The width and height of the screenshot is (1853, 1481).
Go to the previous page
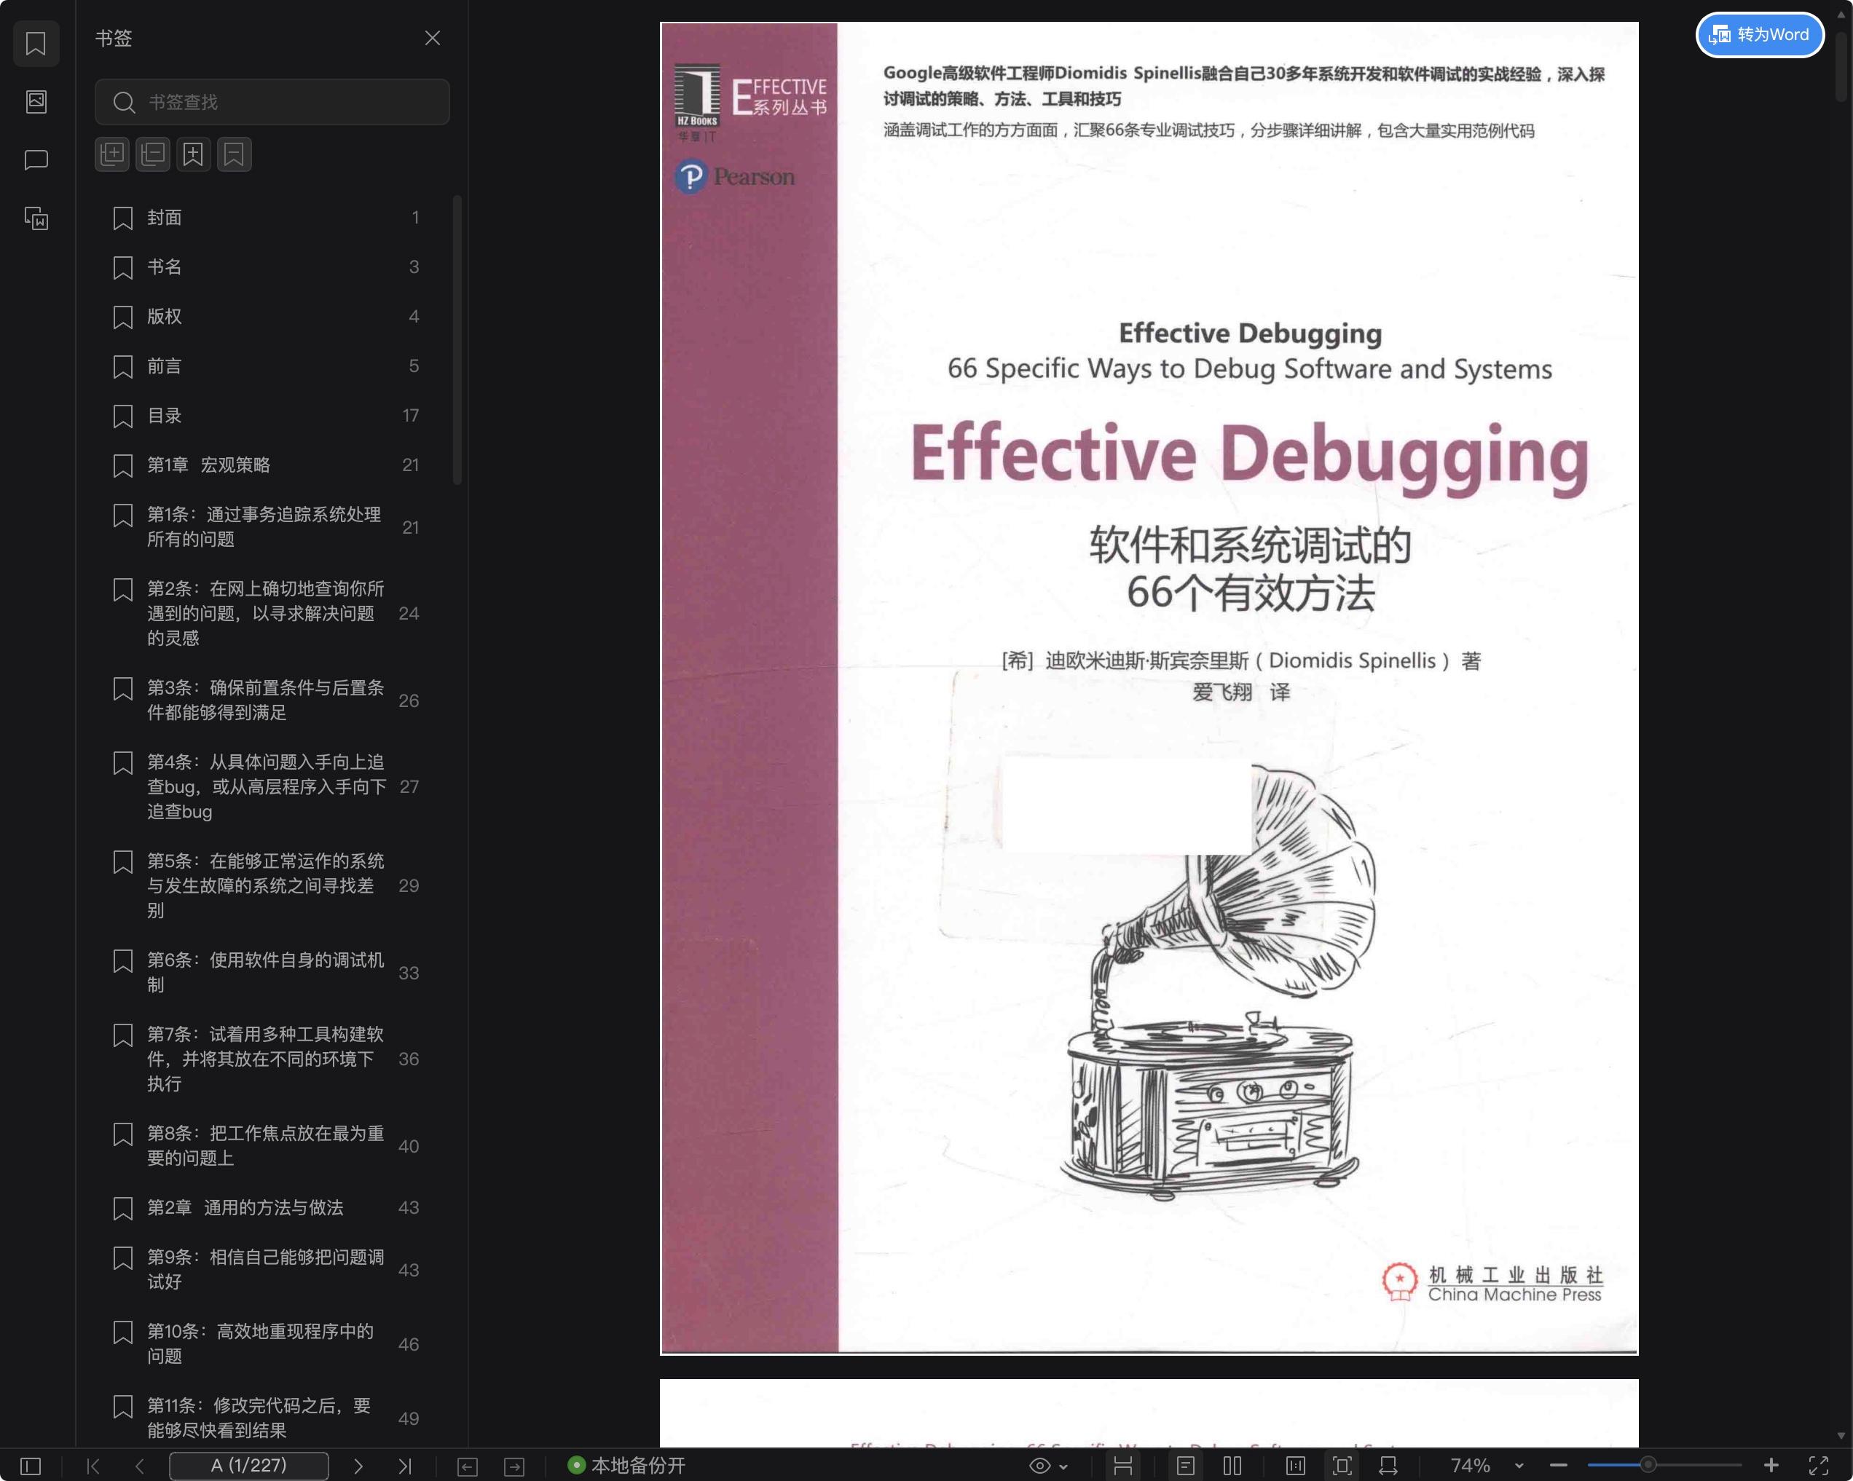pos(139,1466)
